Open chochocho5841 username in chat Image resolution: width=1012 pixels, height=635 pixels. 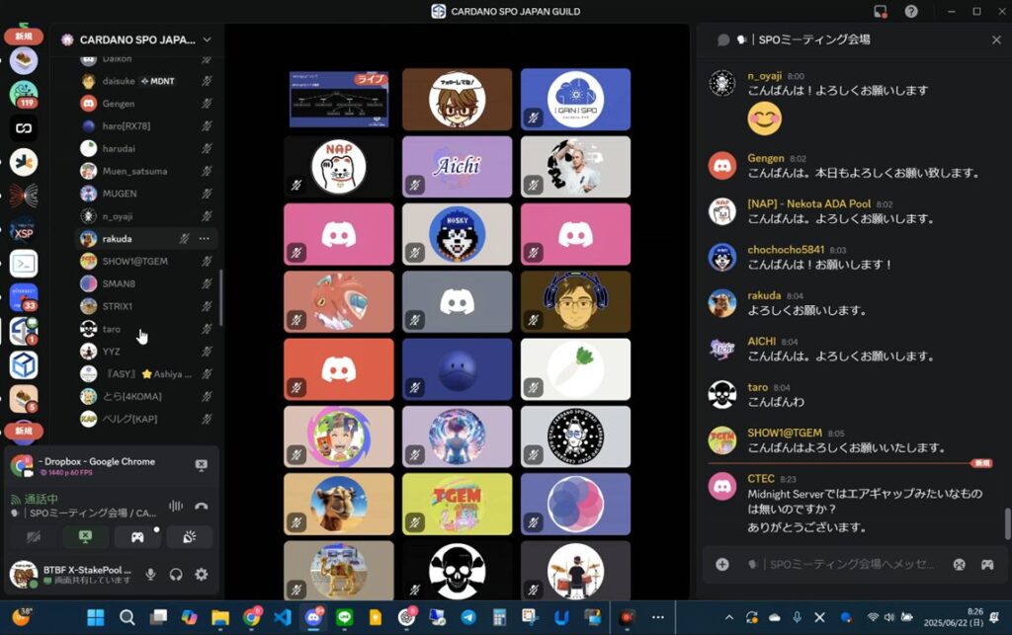[x=786, y=250]
